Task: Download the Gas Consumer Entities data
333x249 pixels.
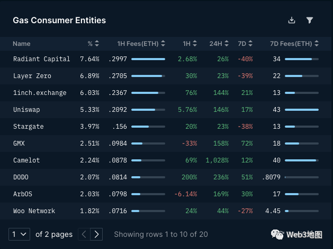Action: point(292,20)
